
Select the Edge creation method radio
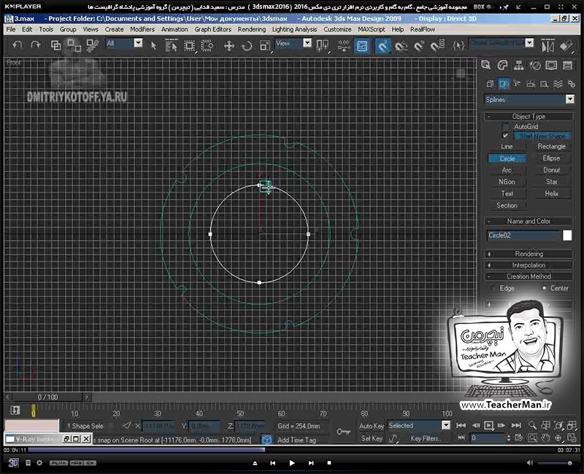pyautogui.click(x=493, y=288)
